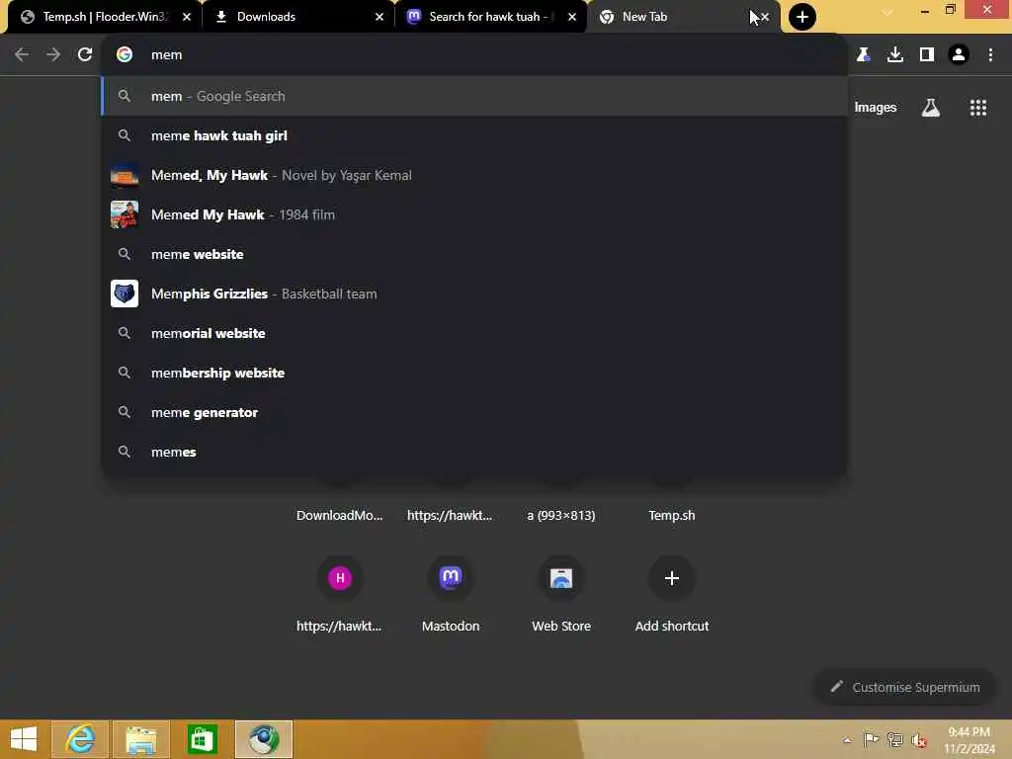The image size is (1012, 759).
Task: Click the Memed My Hawk film thumbnail
Action: coord(125,214)
